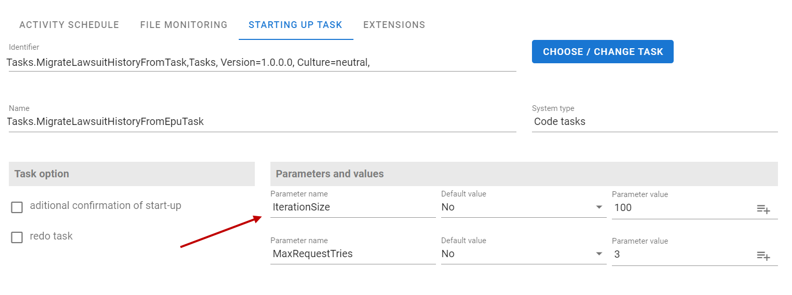The height and width of the screenshot is (295, 792).
Task: Switch to the Activity Schedule tab
Action: tap(69, 25)
